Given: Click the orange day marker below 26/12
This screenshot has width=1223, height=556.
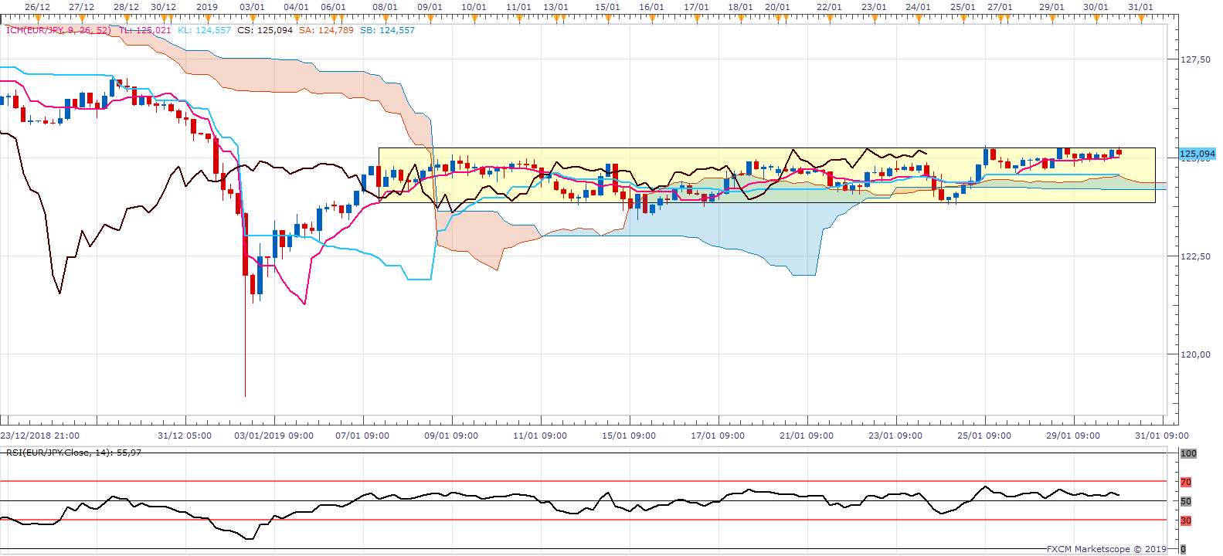Looking at the screenshot, I should pos(38,19).
